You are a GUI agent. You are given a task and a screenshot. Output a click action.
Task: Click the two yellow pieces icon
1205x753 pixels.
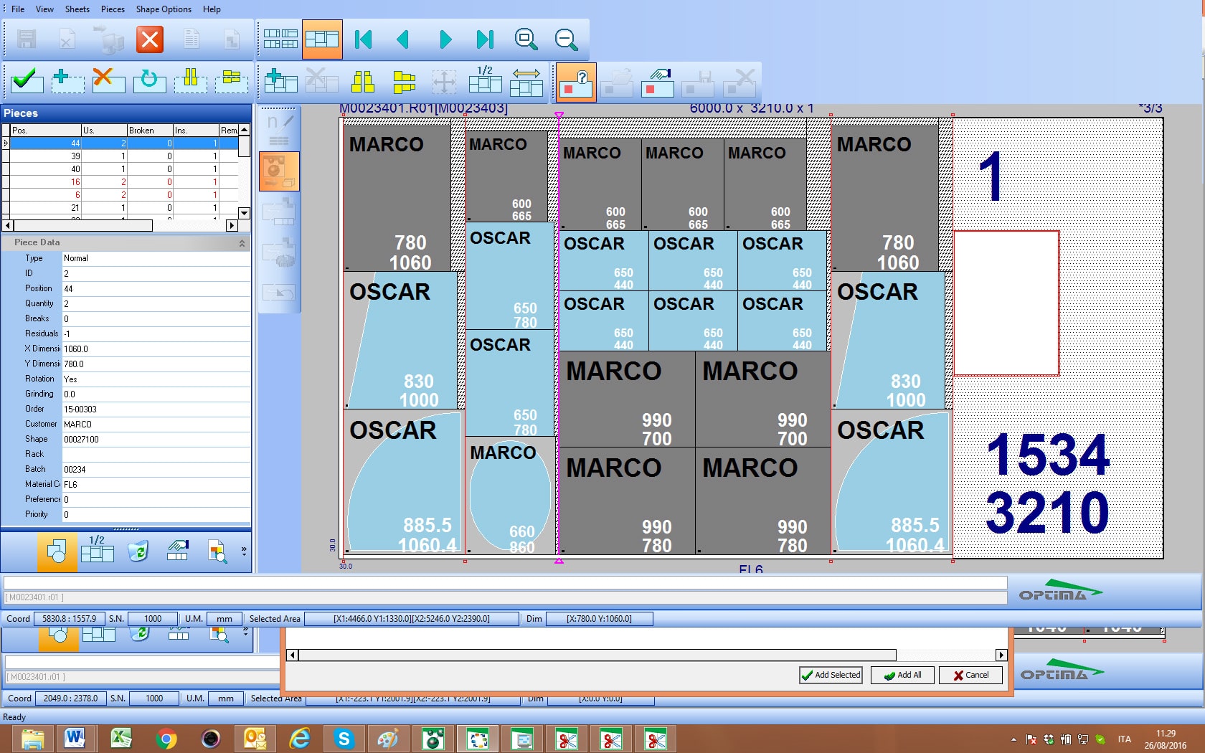pos(363,81)
